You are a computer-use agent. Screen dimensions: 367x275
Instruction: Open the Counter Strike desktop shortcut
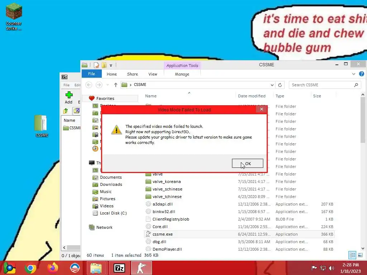(x=14, y=17)
